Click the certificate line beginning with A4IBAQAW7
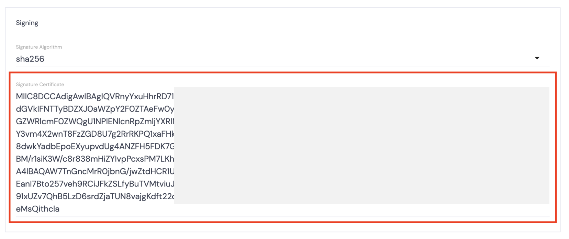This screenshot has width=569, height=239. [94, 171]
